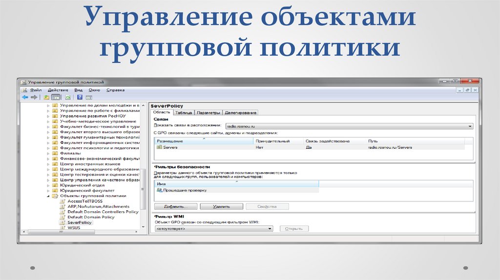Select Финансово-экономический факультет node

click(100, 159)
